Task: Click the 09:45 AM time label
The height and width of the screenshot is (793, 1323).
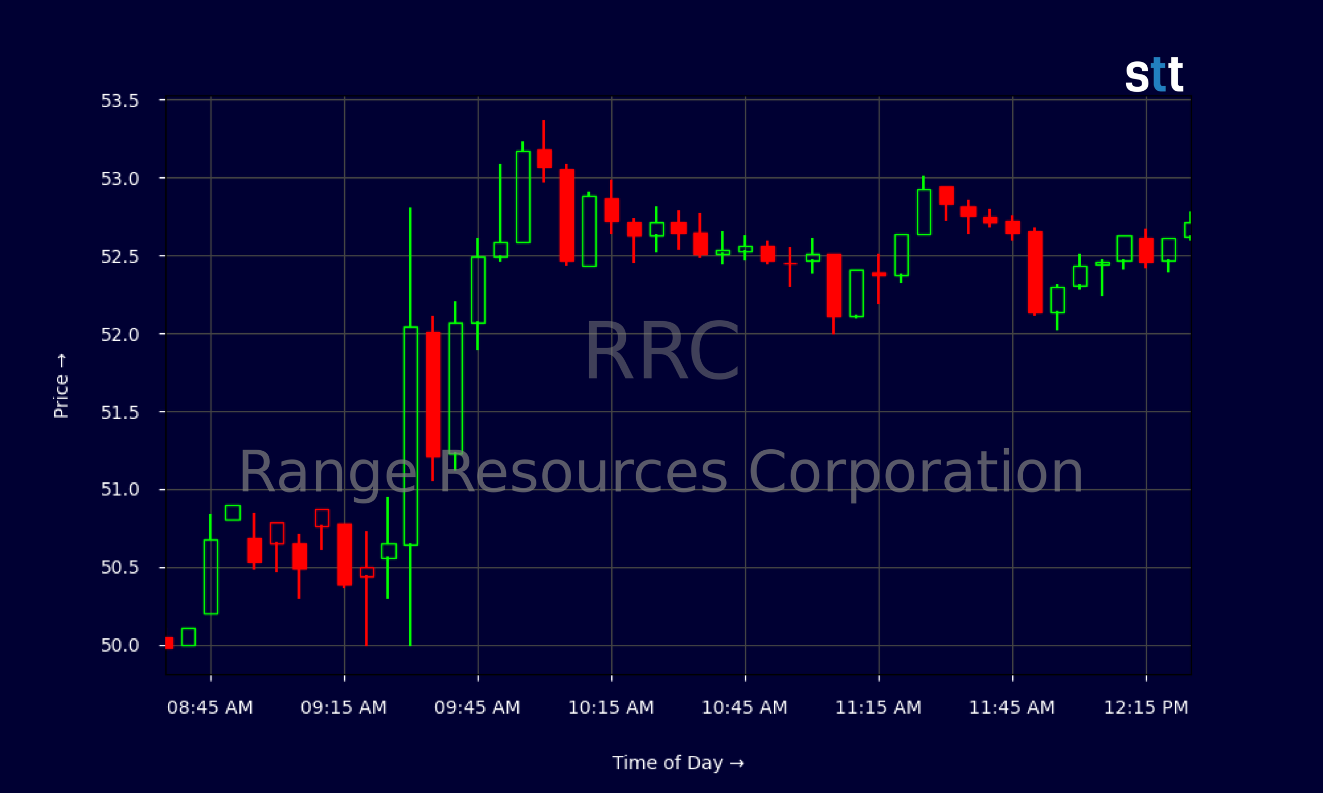Action: tap(478, 707)
